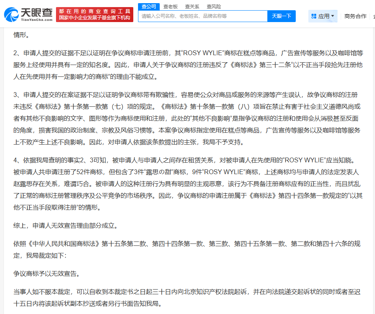The height and width of the screenshot is (314, 375).
Task: Focus the company name search field
Action: [203, 16]
